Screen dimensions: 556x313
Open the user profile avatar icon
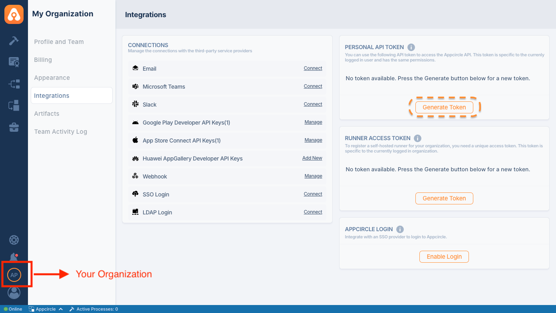pyautogui.click(x=14, y=293)
